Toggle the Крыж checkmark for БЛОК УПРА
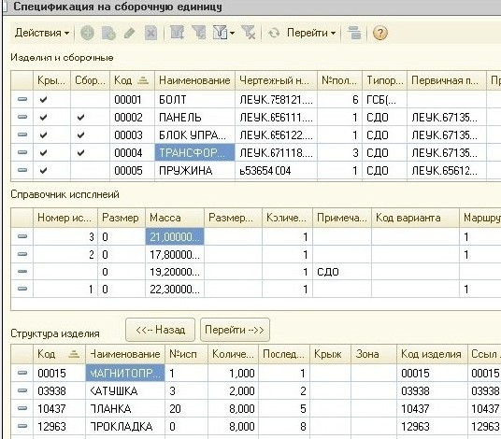 43,135
